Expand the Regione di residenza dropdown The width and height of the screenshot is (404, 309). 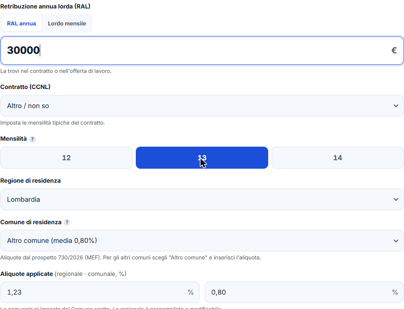[202, 200]
